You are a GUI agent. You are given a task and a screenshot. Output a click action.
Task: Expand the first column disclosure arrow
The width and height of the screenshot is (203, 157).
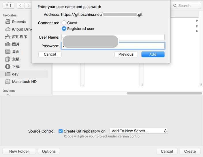click(197, 21)
